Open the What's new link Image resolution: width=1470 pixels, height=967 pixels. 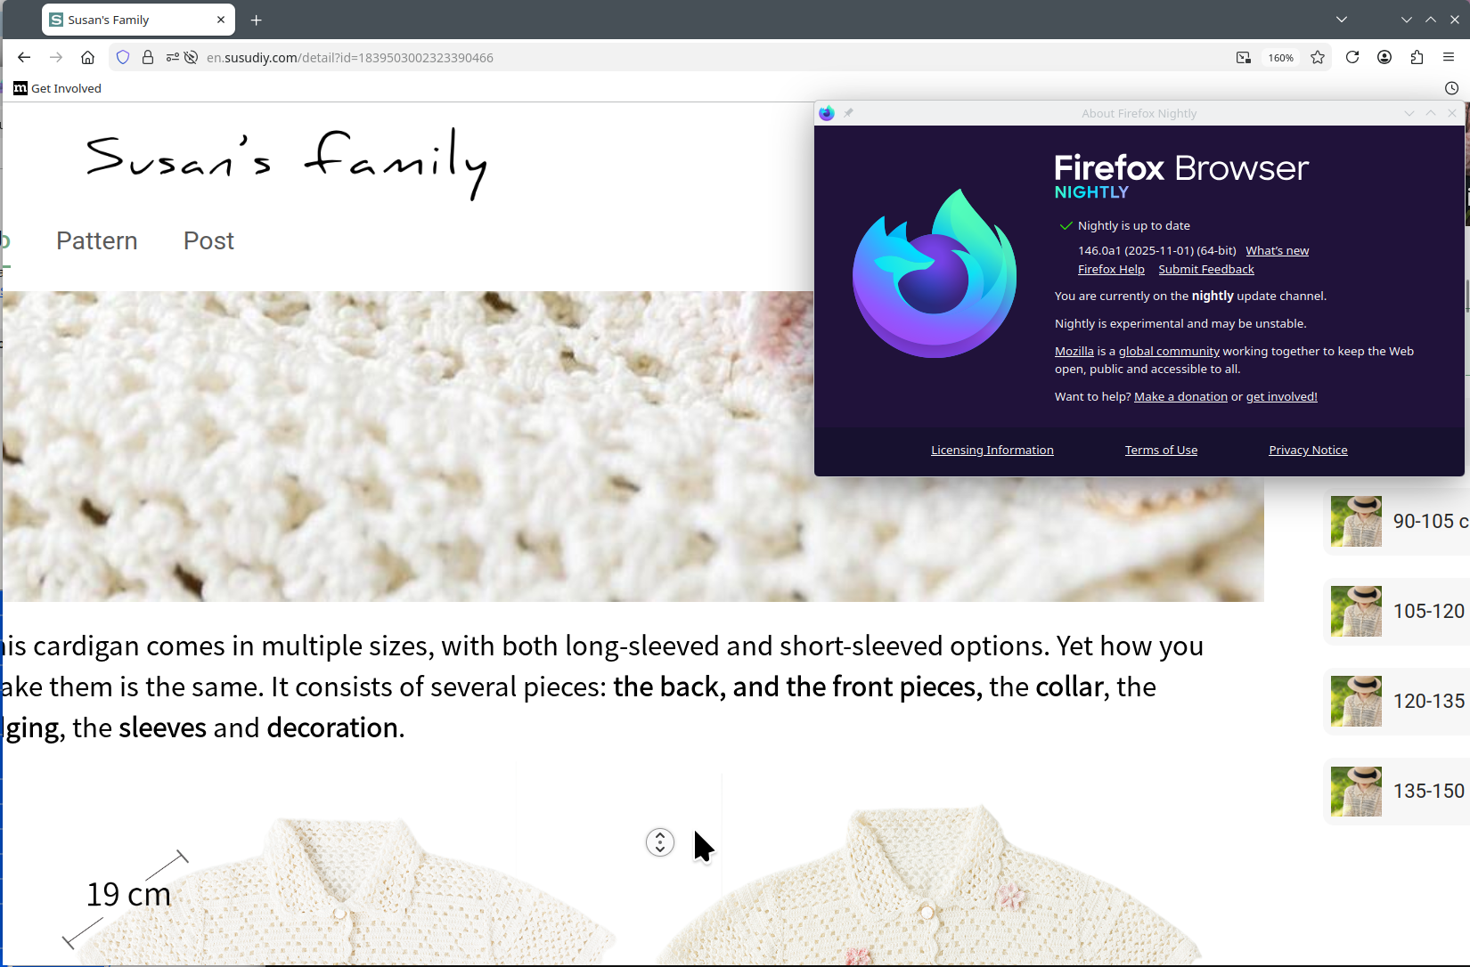1278,251
